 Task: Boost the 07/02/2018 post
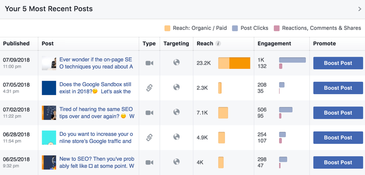pos(338,113)
